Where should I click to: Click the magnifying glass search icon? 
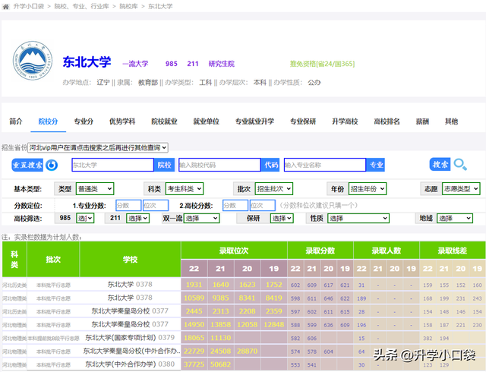pos(460,164)
